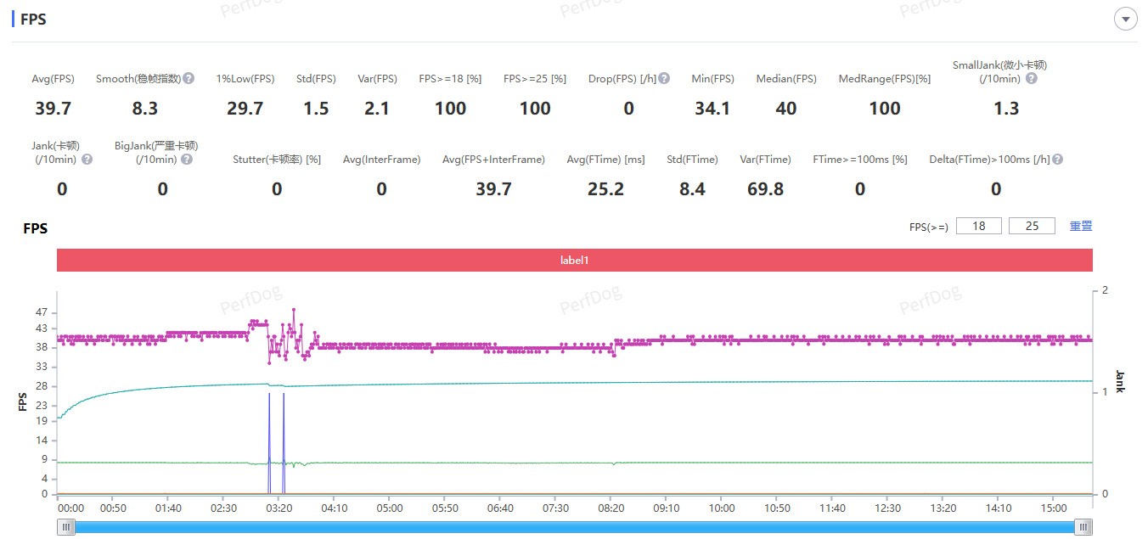Image resolution: width=1148 pixels, height=539 pixels.
Task: Click the help icon next to Drop(FPS) [/h]
Action: pyautogui.click(x=664, y=78)
